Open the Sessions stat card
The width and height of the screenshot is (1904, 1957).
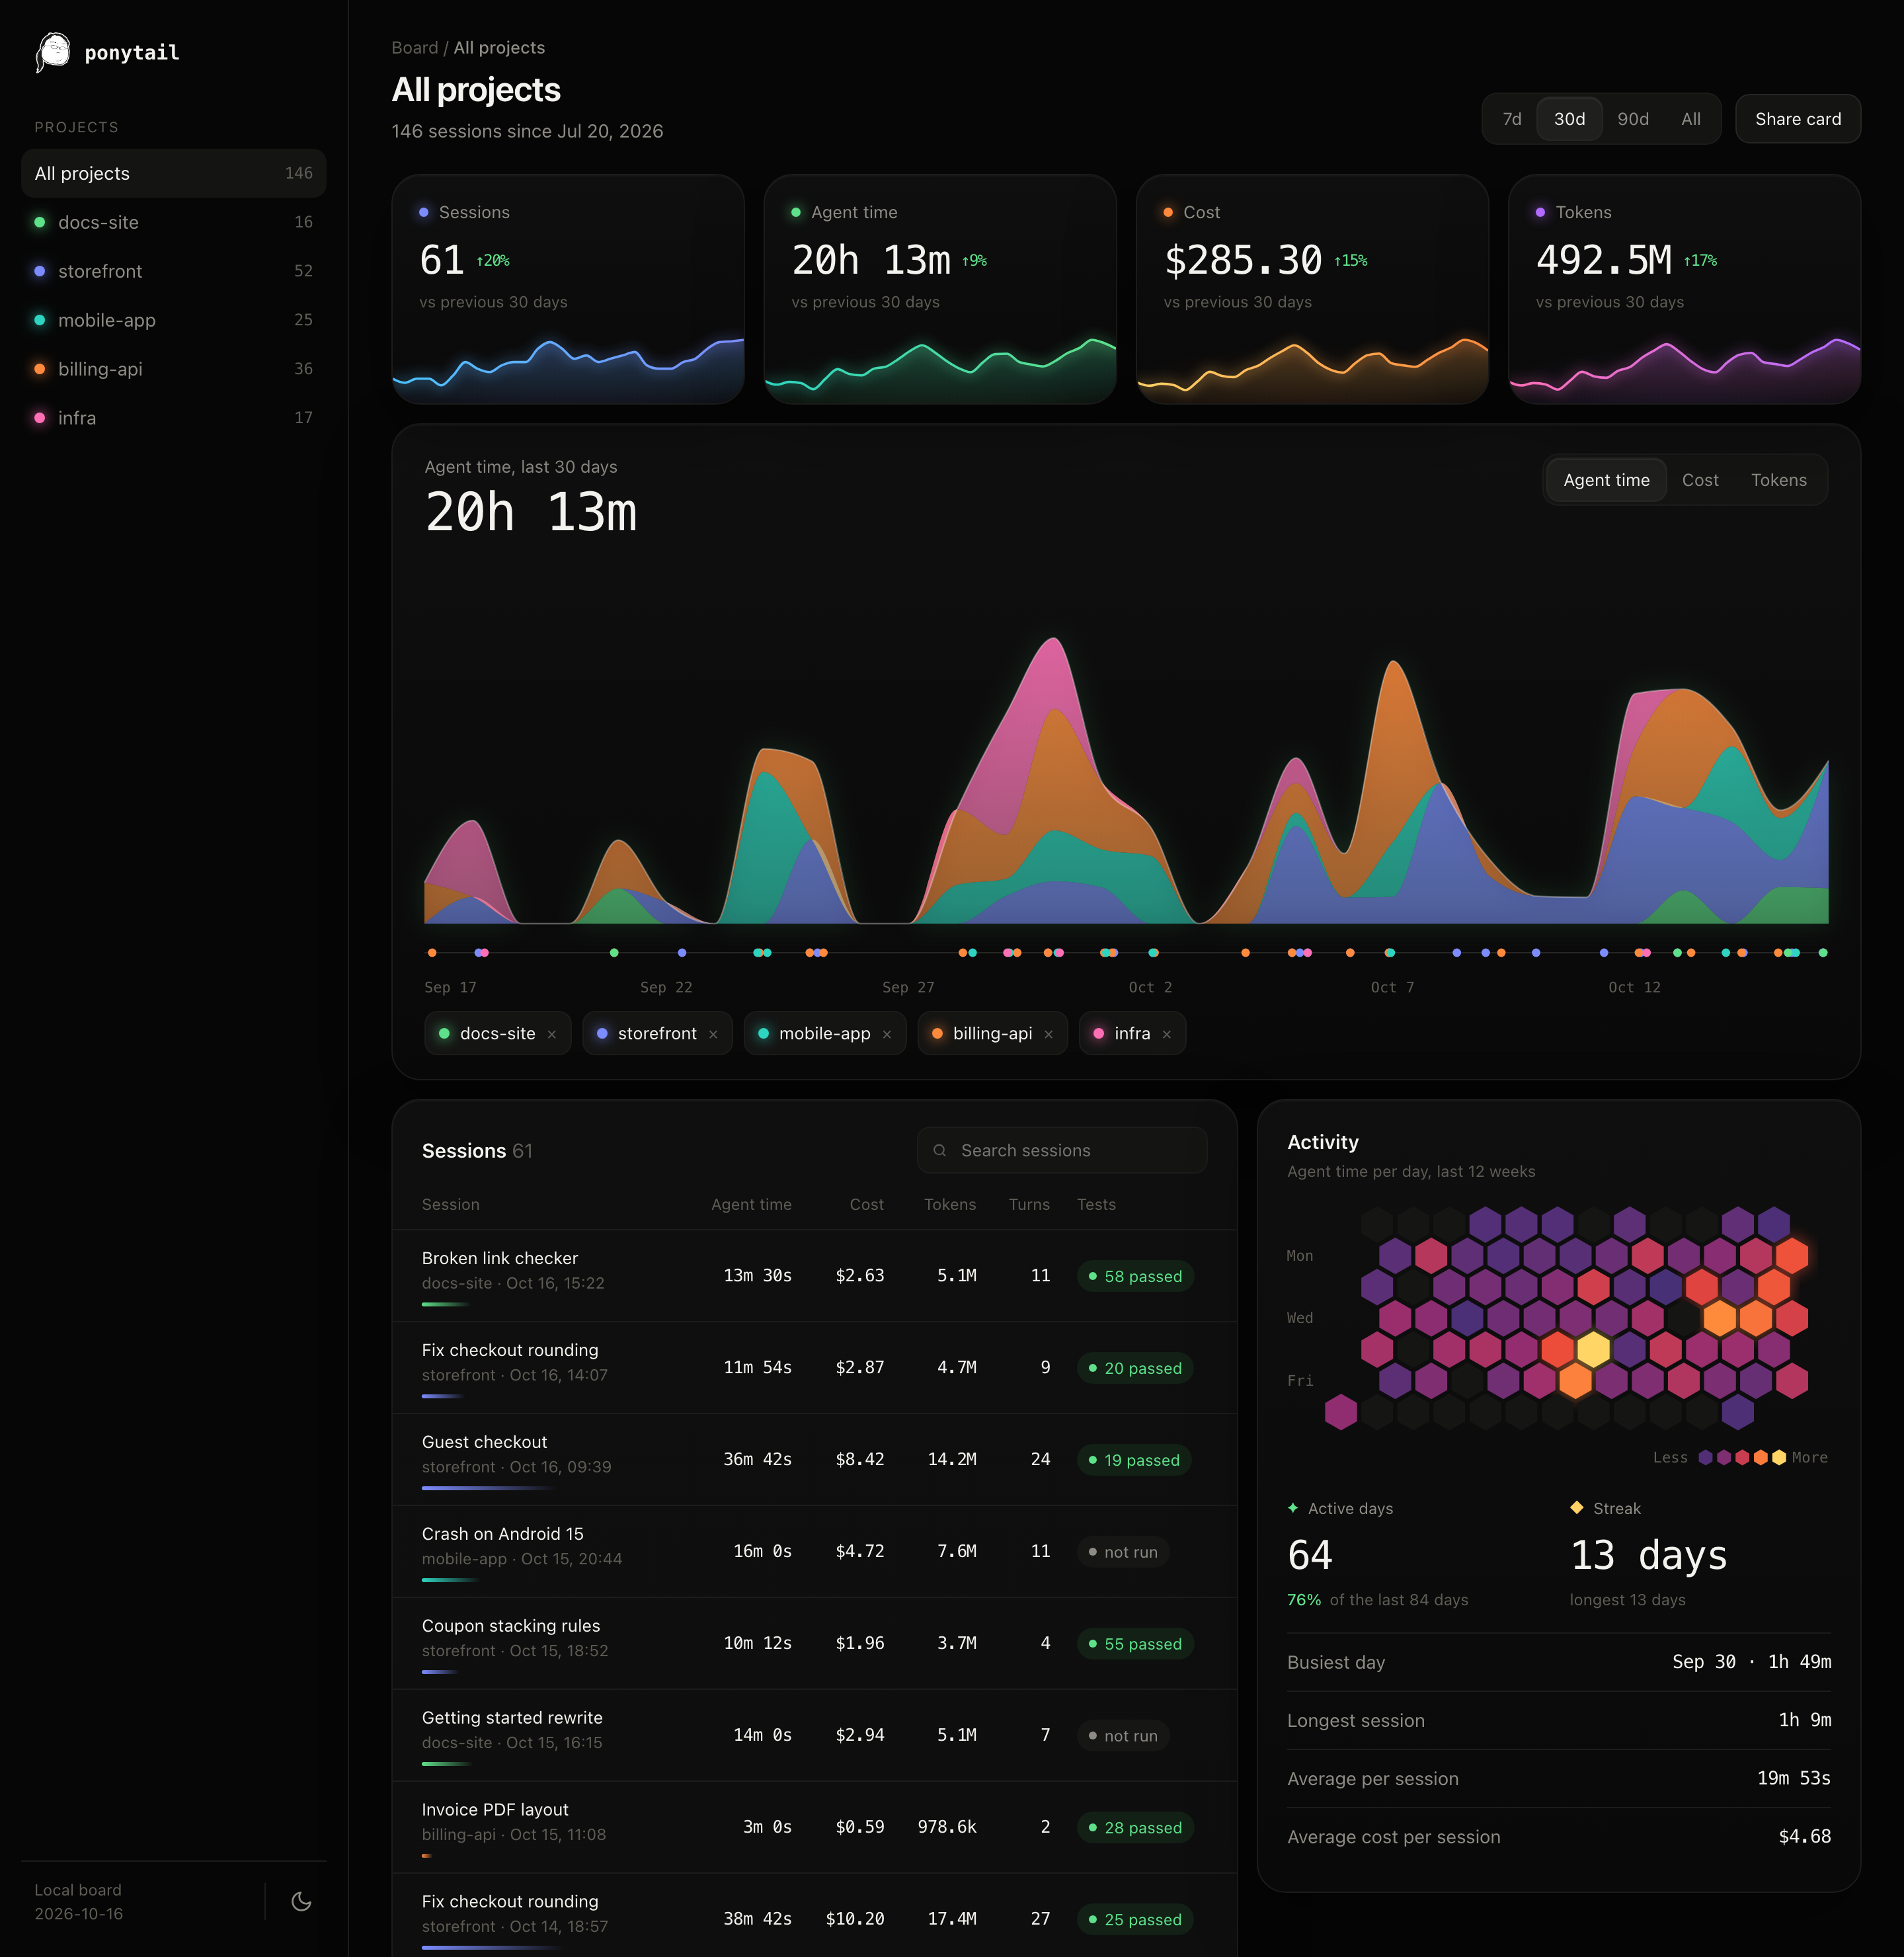pyautogui.click(x=568, y=289)
